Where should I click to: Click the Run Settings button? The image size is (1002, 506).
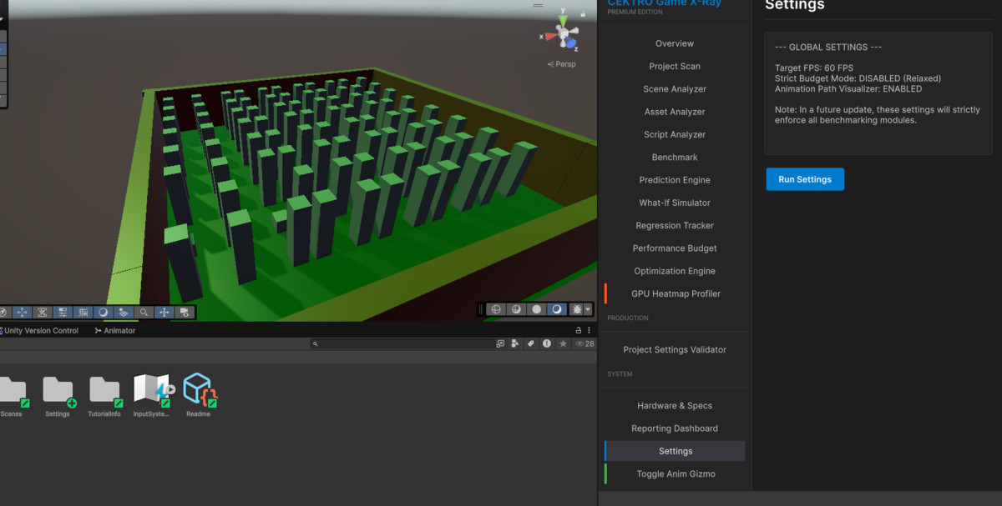tap(805, 179)
